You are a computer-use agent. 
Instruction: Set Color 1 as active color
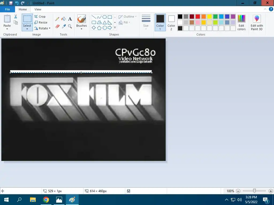coord(160,22)
